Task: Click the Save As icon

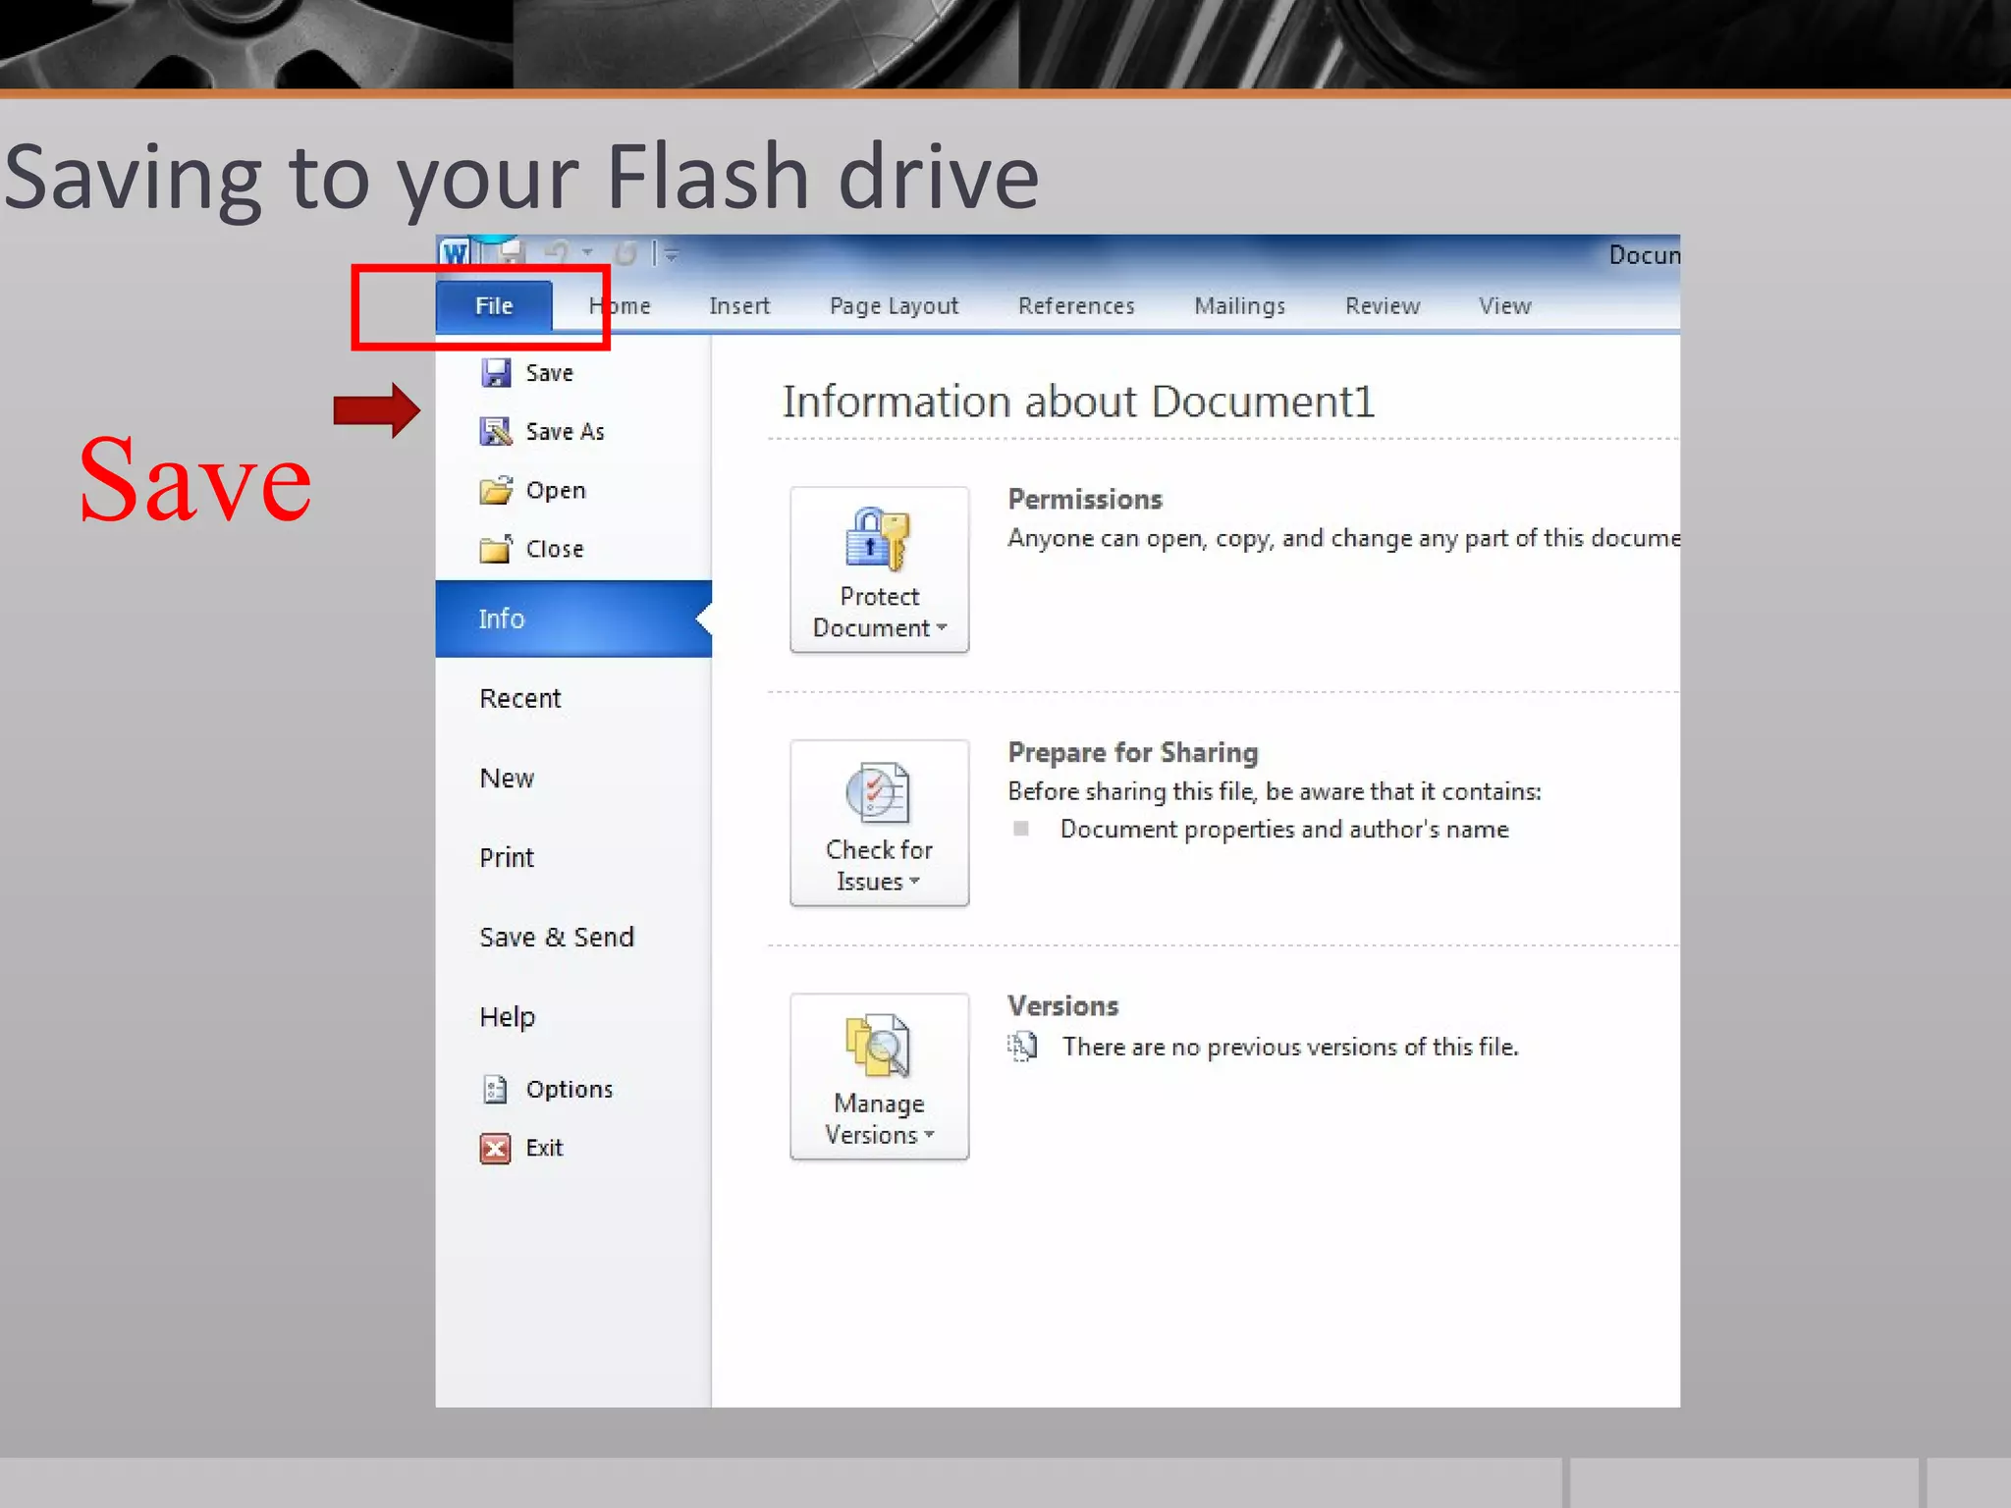Action: pyautogui.click(x=496, y=432)
